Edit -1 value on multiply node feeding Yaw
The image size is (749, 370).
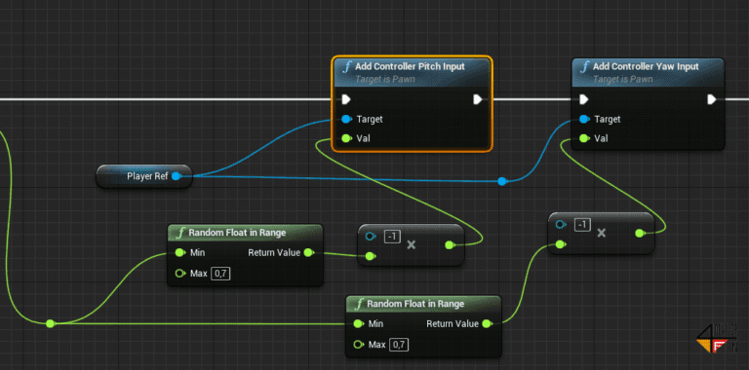(583, 224)
